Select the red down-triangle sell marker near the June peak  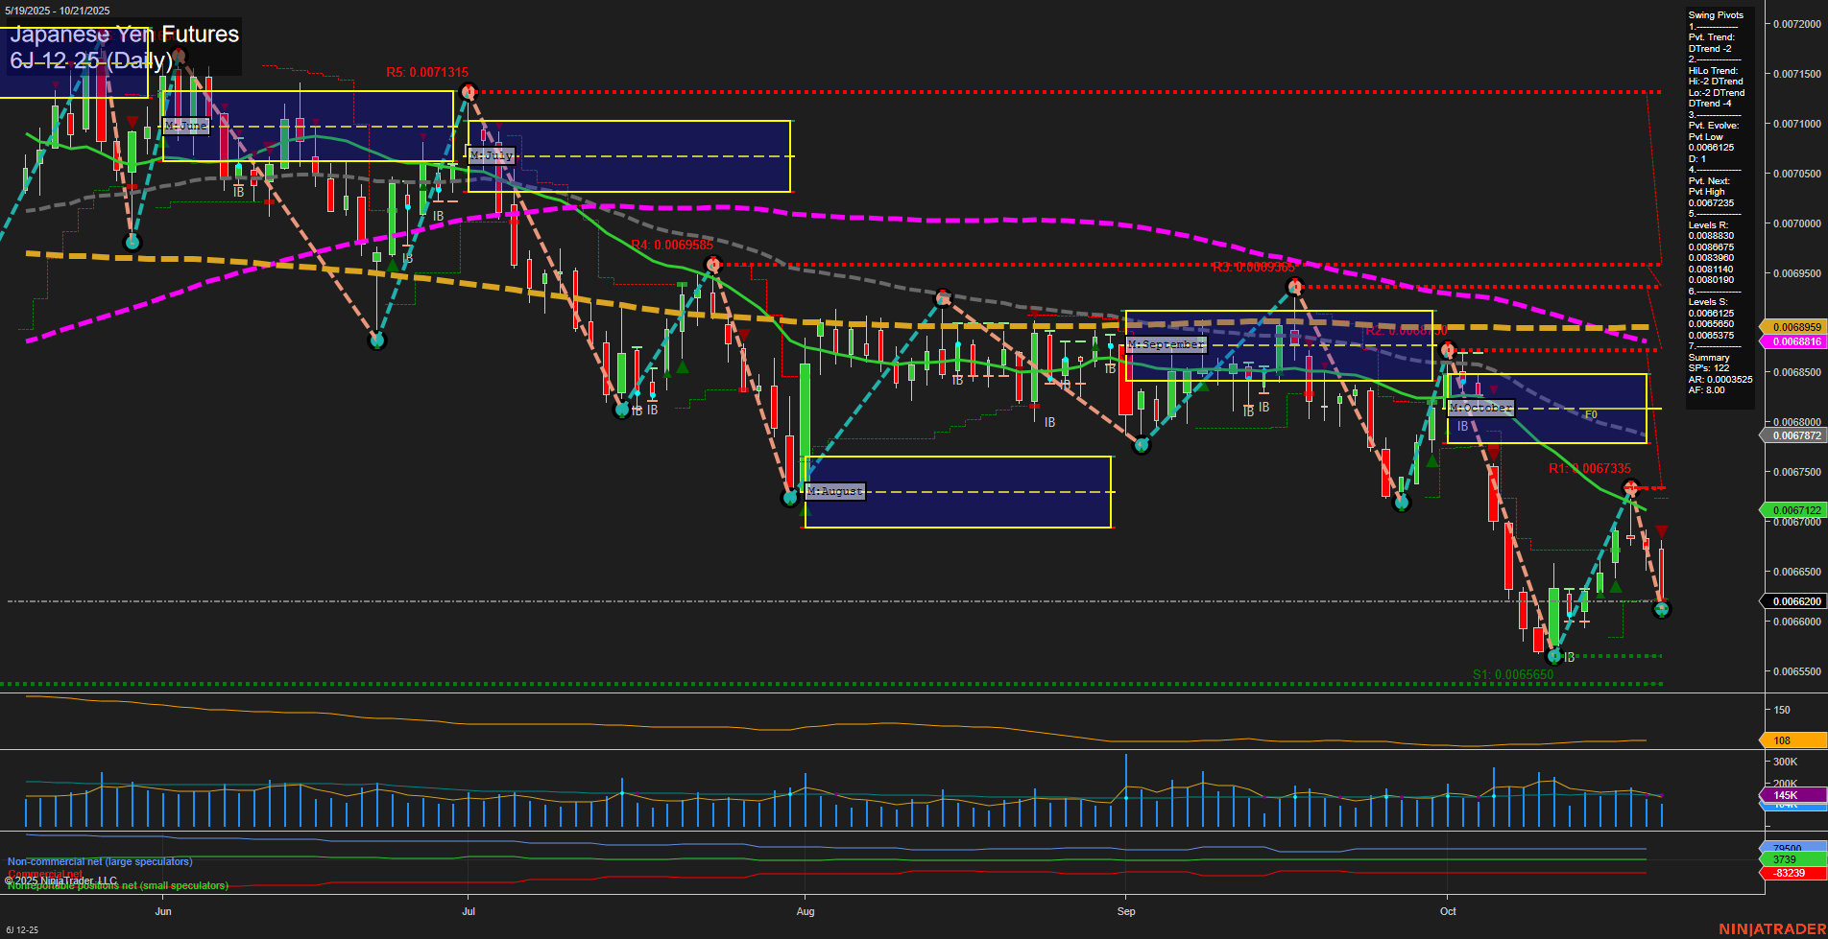132,122
